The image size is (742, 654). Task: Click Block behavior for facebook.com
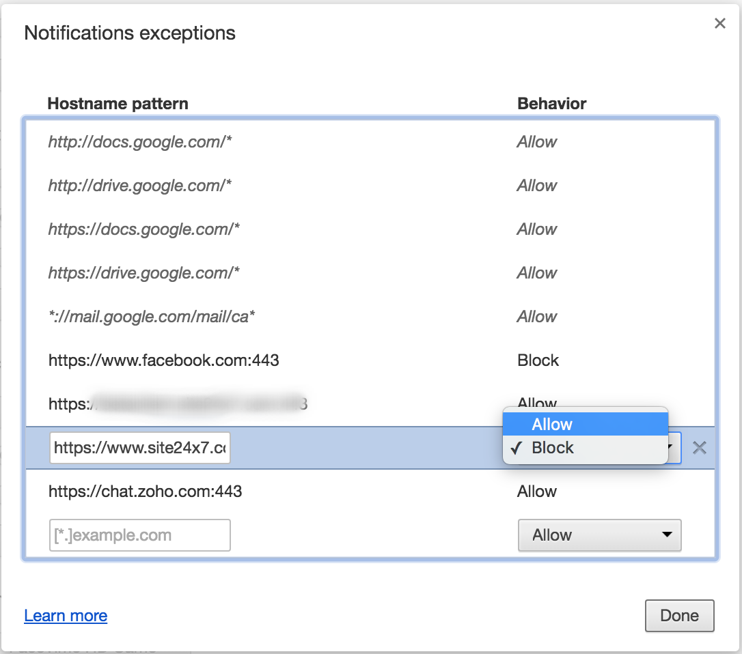(538, 360)
